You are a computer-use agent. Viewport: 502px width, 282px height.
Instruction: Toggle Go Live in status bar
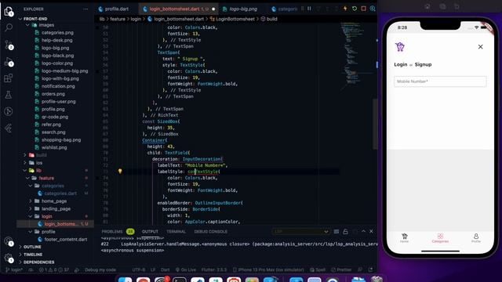(x=186, y=269)
